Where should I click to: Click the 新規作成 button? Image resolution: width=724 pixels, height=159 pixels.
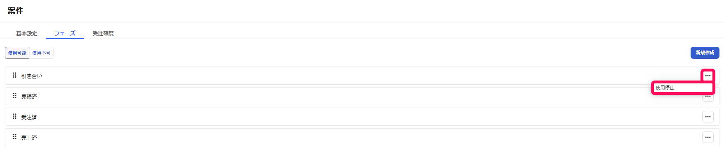tap(705, 53)
